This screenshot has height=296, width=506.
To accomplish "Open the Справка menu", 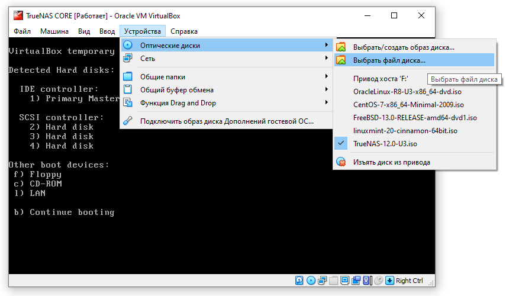I will tap(184, 31).
